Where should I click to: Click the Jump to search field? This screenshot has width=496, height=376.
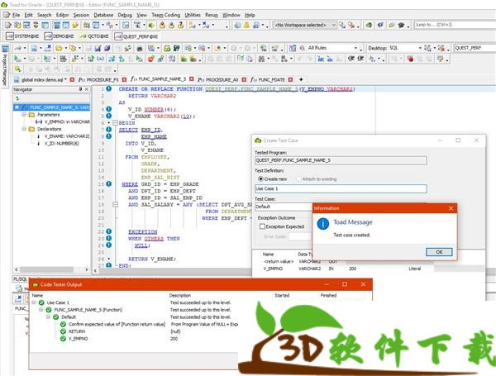(455, 25)
